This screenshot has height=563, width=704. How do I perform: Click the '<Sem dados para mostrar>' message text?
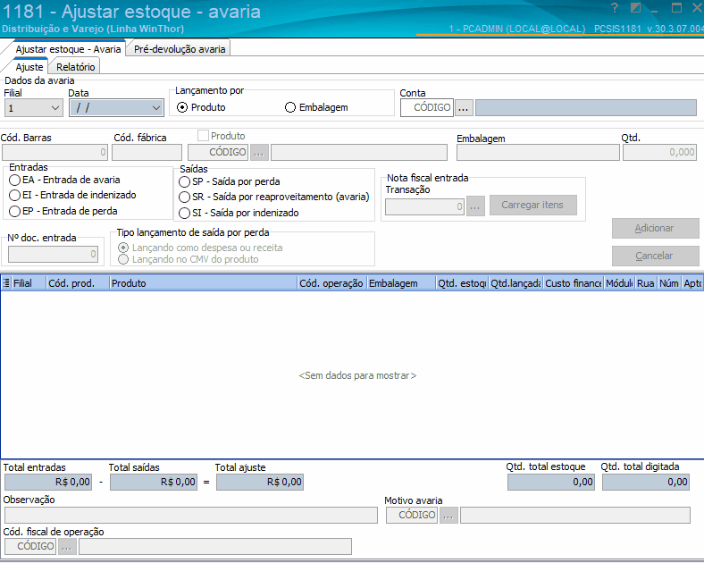pyautogui.click(x=358, y=375)
